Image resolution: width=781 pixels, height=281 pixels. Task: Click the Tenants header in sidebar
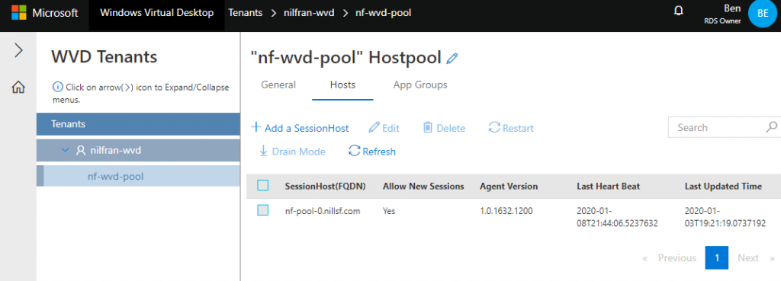coord(139,124)
